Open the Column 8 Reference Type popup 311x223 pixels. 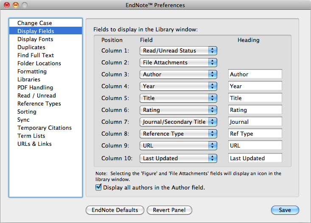pyautogui.click(x=178, y=134)
